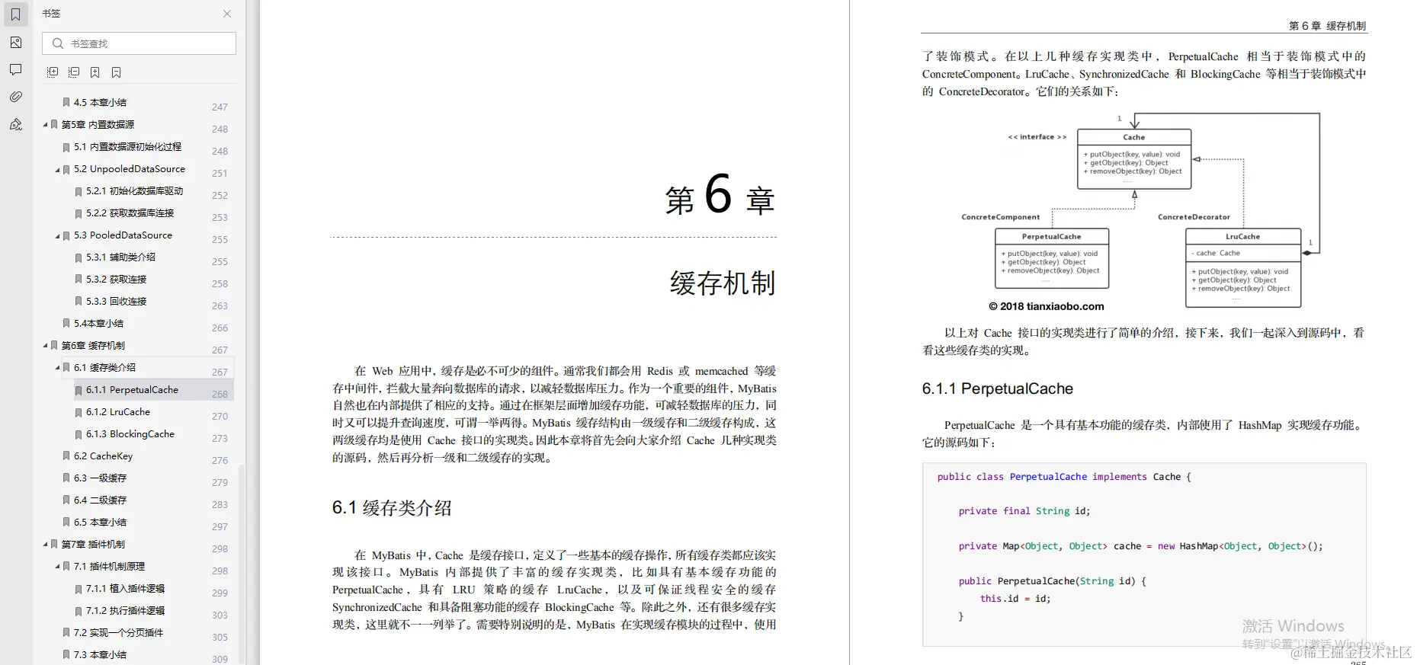Click page header 第 6 章 缓存机制
The height and width of the screenshot is (665, 1417).
1327,26
